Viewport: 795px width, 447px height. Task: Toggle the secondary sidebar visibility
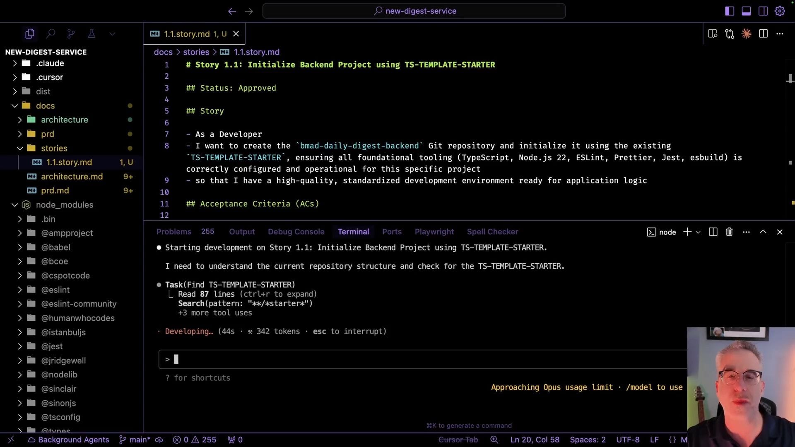[x=763, y=11]
